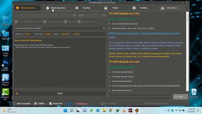Click the user avatar icon in status bar
202x114 pixels.
point(102,104)
